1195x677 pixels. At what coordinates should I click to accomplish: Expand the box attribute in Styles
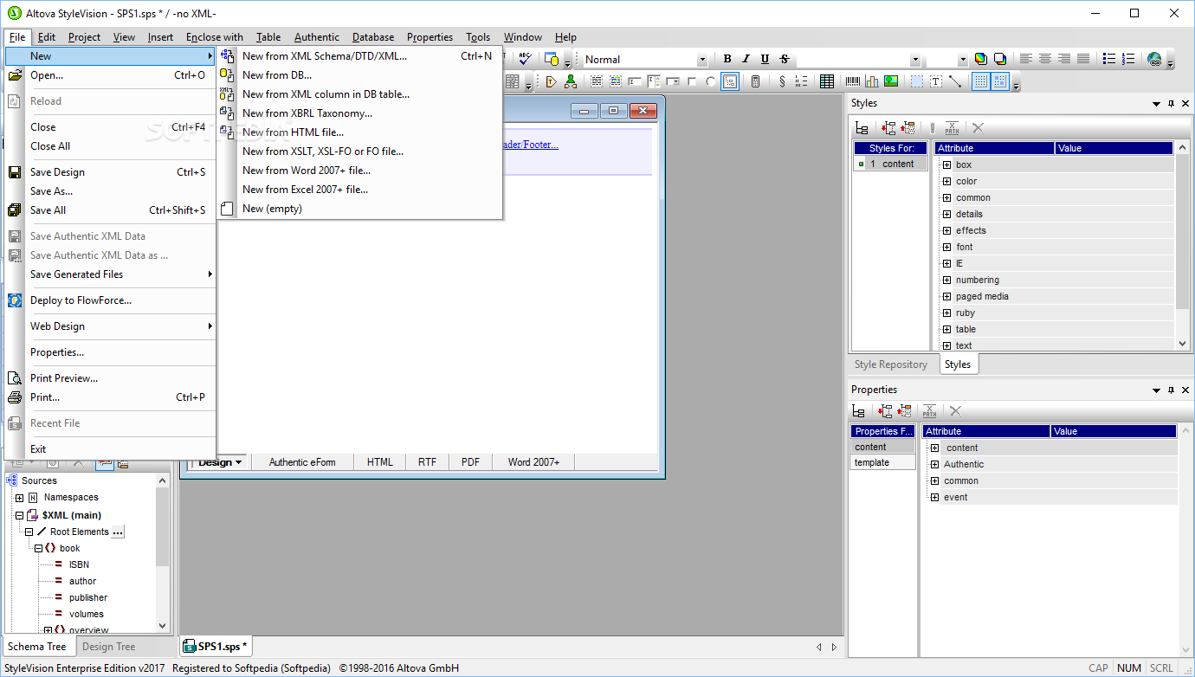946,164
